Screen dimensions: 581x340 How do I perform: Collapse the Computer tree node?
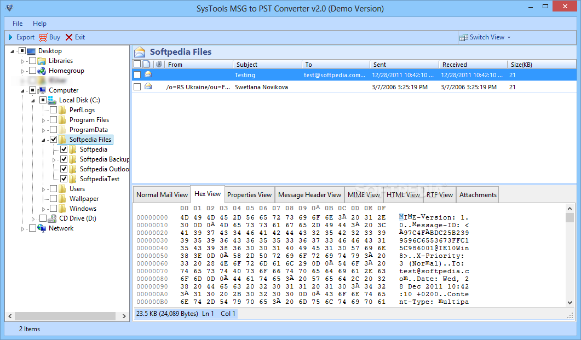tap(22, 91)
